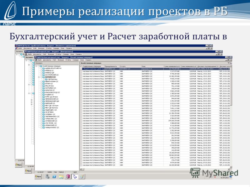Check the row checkbox for Реестр, 11.01.2013

81,71
